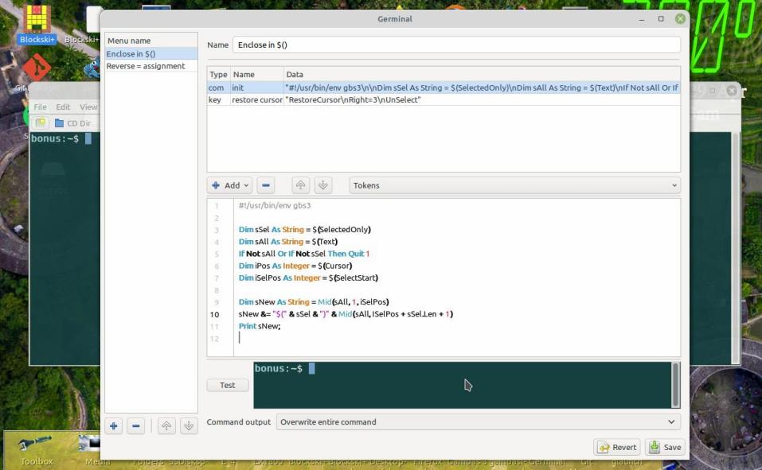Open the Add dropdown button
Viewport: 762px width, 470px height.
point(230,185)
